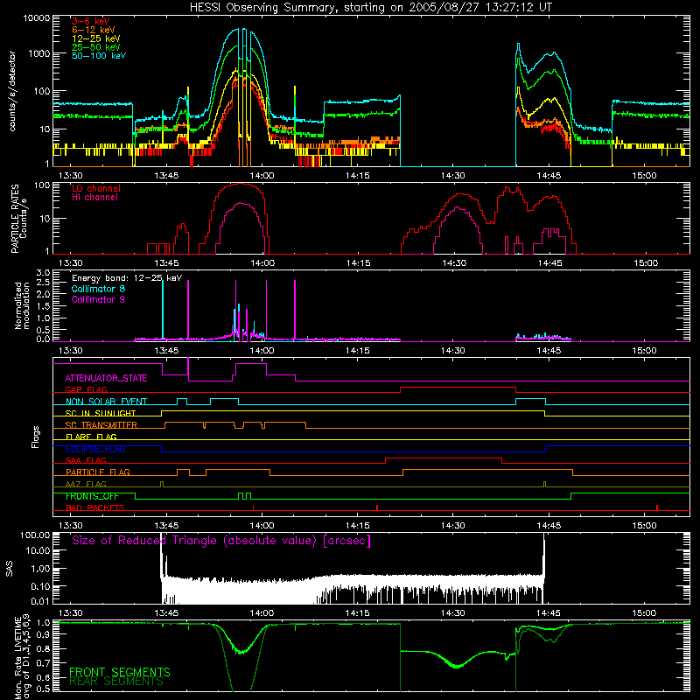Select the SC_IN_SUNLIGHT flag label
This screenshot has height=700, width=700.
101,413
